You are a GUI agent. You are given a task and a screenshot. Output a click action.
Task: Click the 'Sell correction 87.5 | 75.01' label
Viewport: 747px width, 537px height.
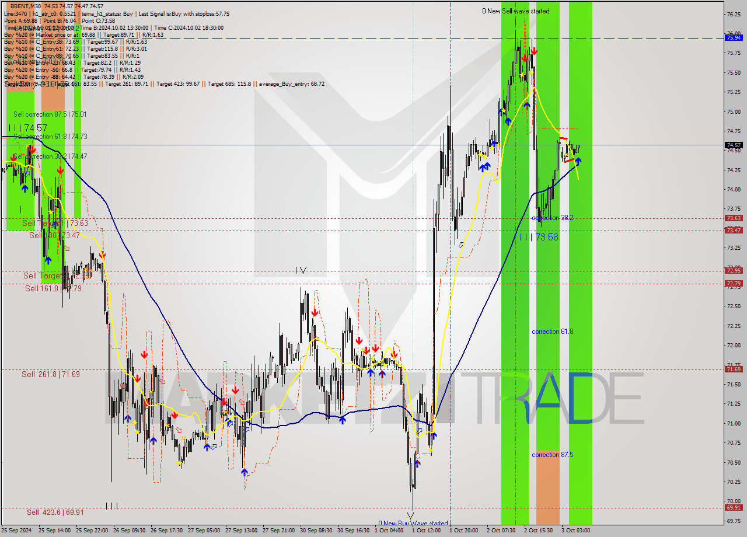pyautogui.click(x=50, y=114)
